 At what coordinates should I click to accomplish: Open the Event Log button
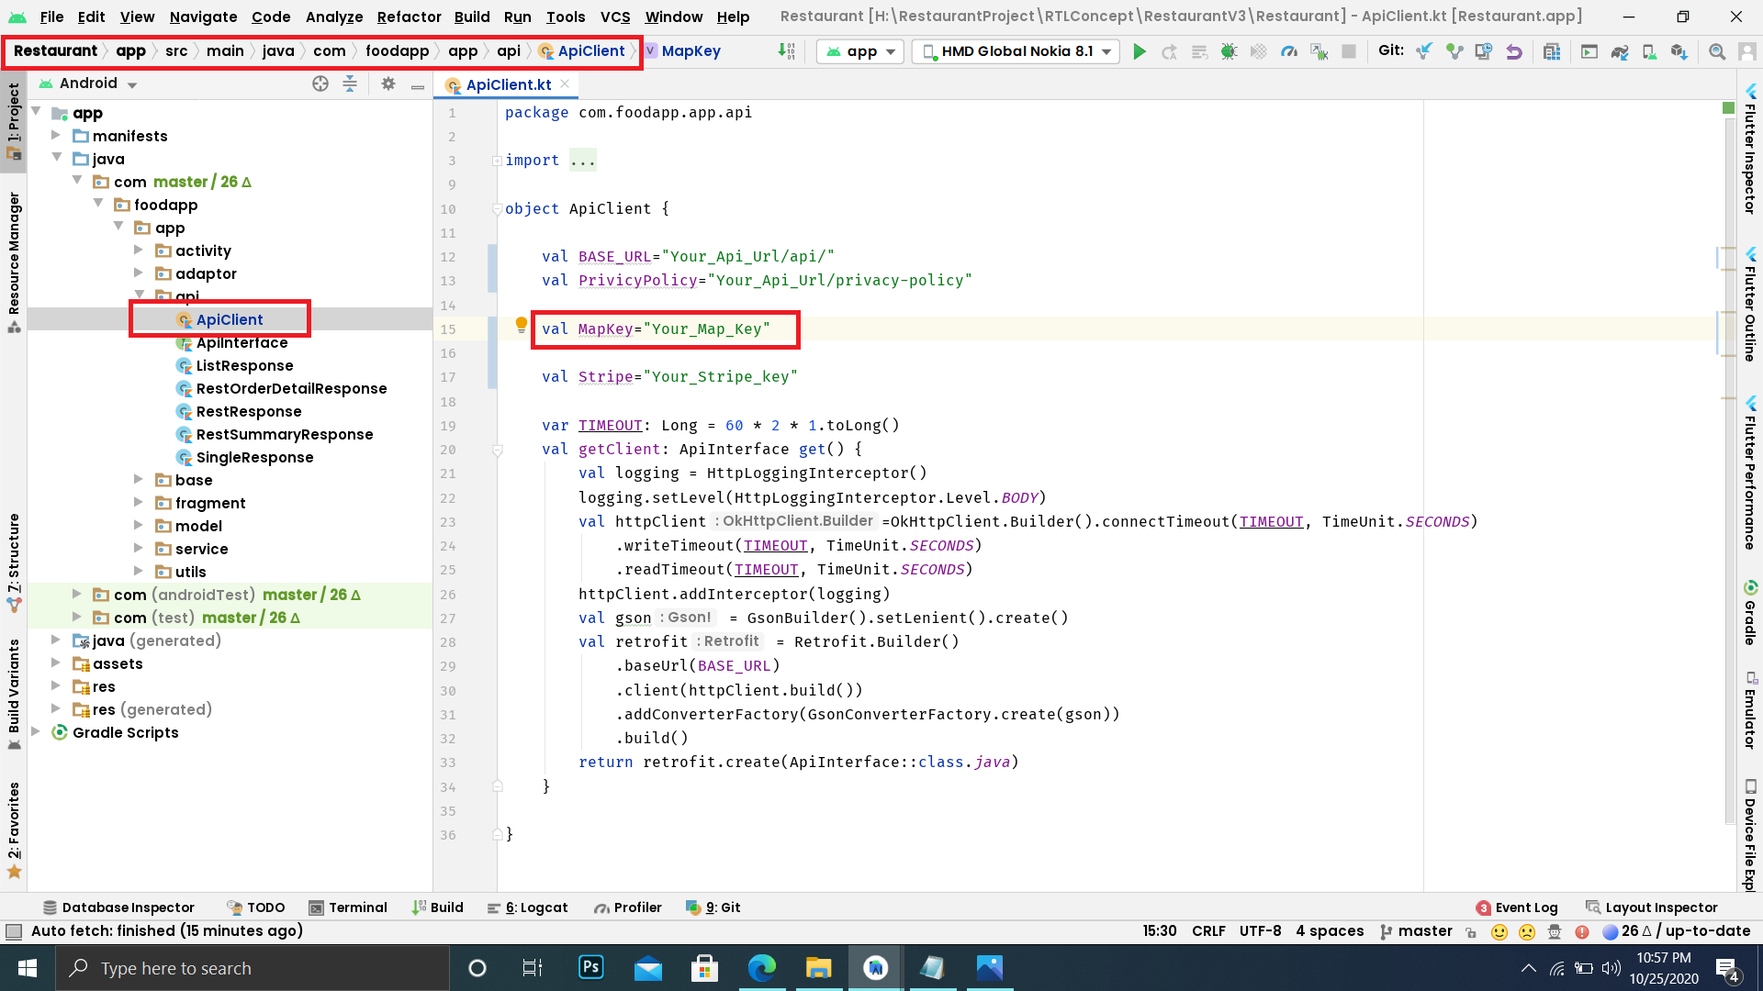1517,907
